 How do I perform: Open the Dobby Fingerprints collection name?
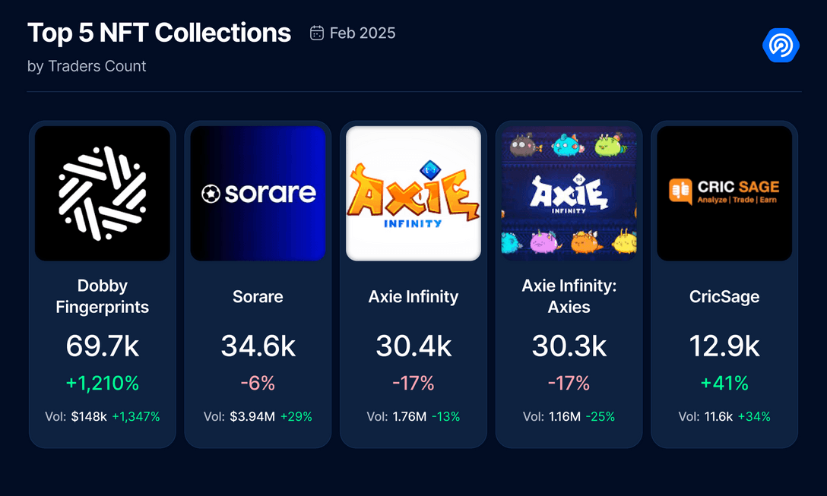pos(103,296)
